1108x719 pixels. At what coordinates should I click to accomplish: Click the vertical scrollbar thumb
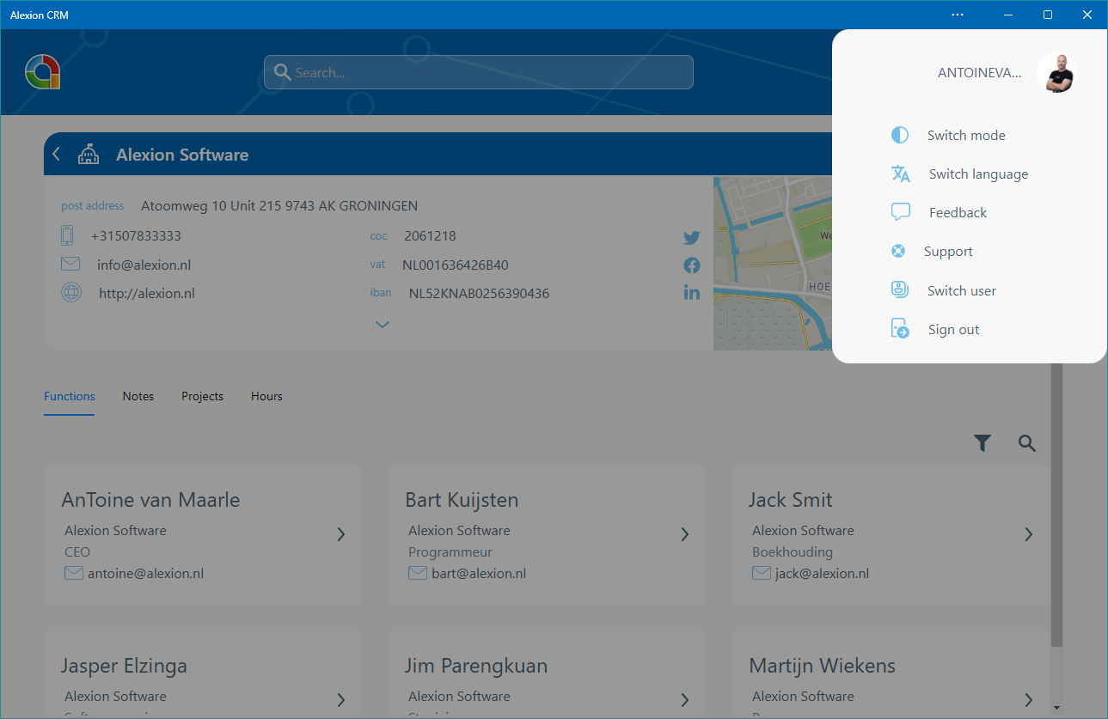click(x=1056, y=504)
